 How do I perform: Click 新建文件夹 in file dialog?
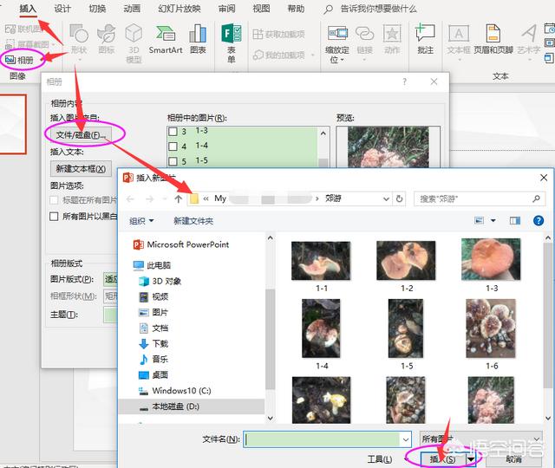click(193, 221)
